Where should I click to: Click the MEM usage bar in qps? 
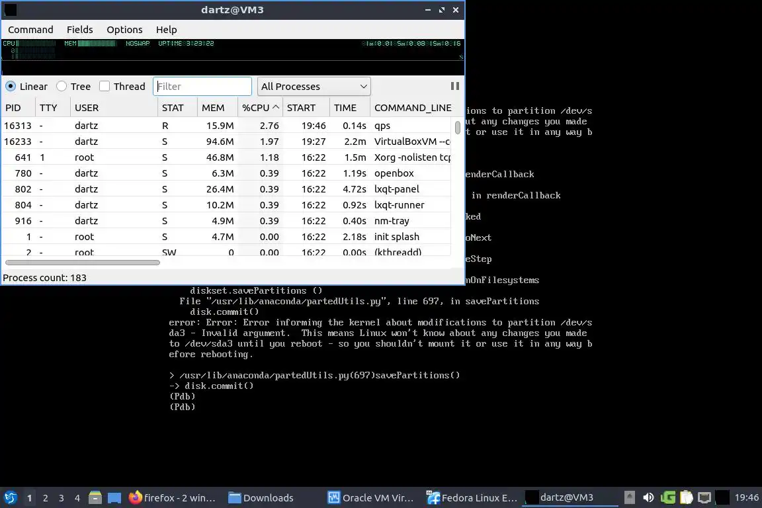[91, 43]
